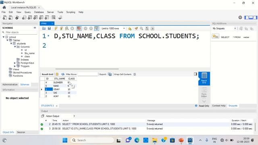Create a new SQL tab icon
Viewport: 258px width, 145px height.
click(x=5, y=17)
